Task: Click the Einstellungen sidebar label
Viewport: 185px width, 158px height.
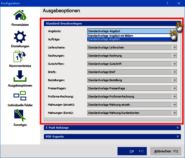Action: (20, 46)
